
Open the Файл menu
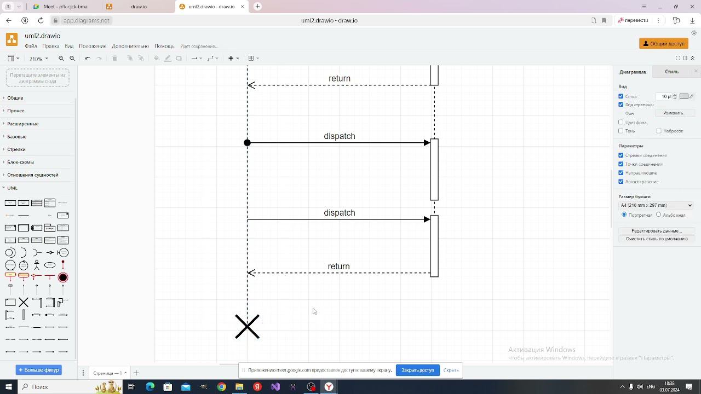[31, 46]
